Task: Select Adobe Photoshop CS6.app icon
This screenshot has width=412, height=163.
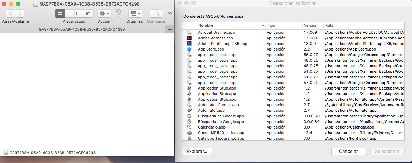Action: 189,44
